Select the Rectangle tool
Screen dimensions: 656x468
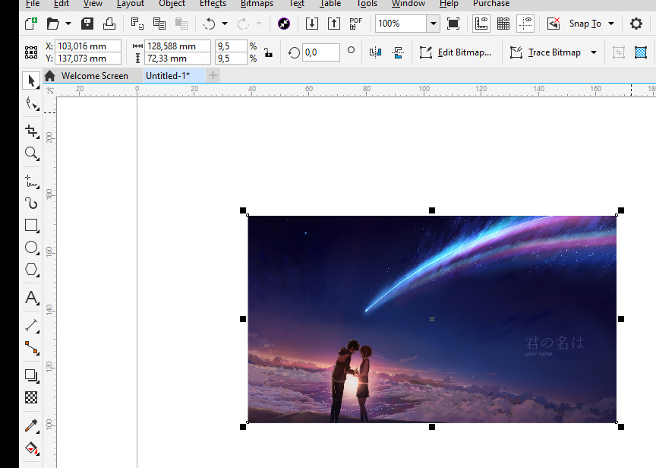click(x=31, y=225)
